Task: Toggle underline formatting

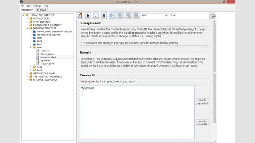Action: coord(104,15)
